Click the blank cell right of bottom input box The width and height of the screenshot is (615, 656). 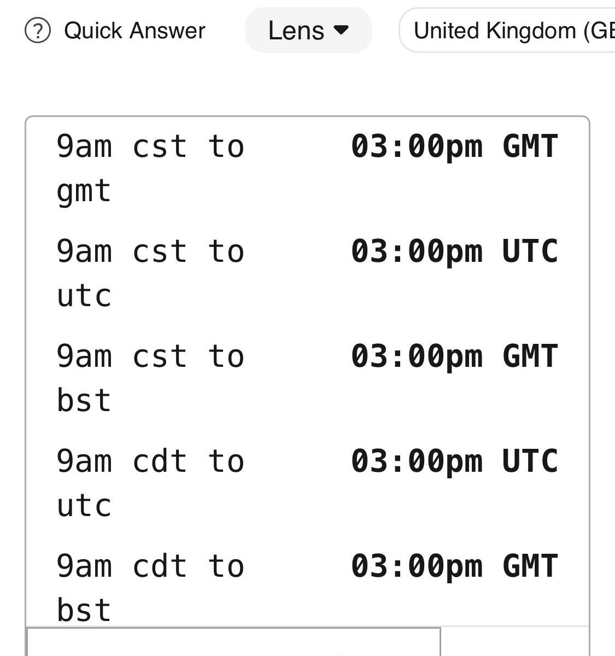[x=515, y=642]
